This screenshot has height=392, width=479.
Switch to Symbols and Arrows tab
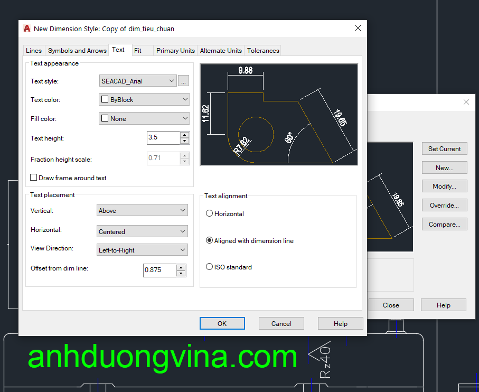pos(77,51)
